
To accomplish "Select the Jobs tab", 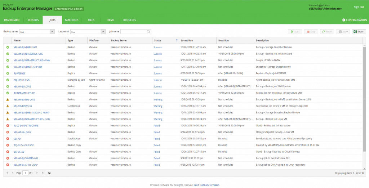I will 52,20.
